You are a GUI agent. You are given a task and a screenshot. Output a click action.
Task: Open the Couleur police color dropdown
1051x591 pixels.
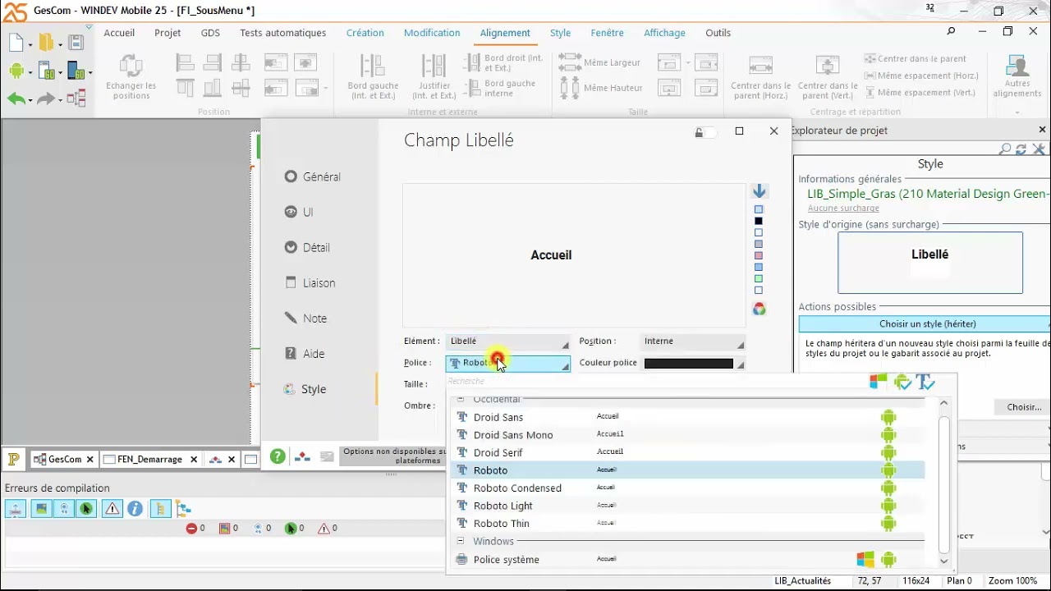click(x=693, y=363)
